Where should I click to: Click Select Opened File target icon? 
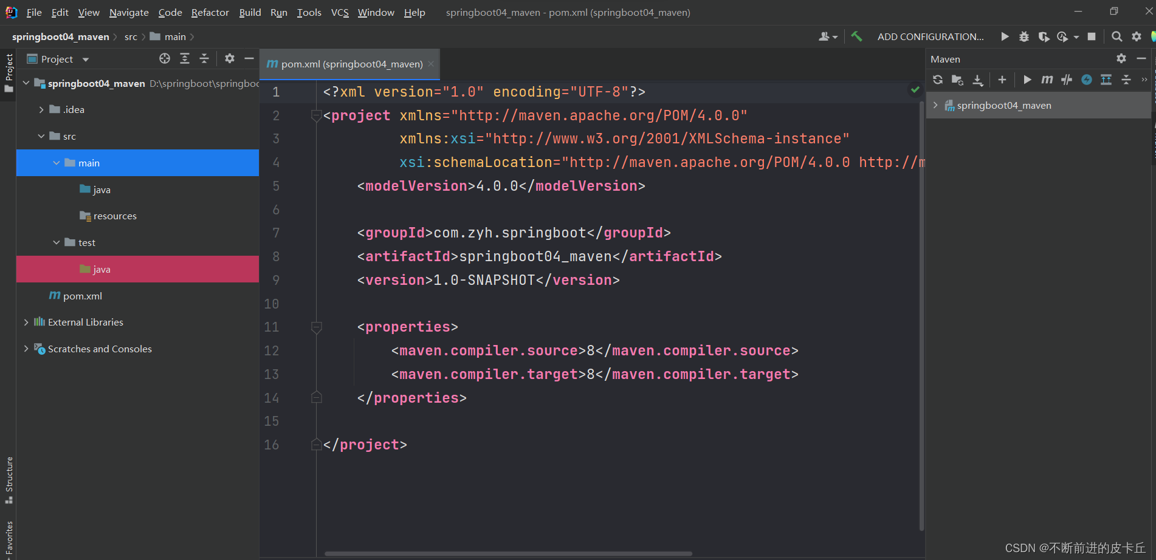click(165, 58)
